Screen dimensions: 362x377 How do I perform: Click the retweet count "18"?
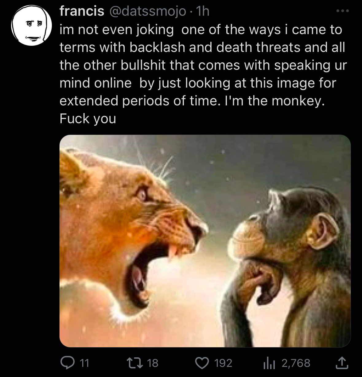(x=153, y=363)
